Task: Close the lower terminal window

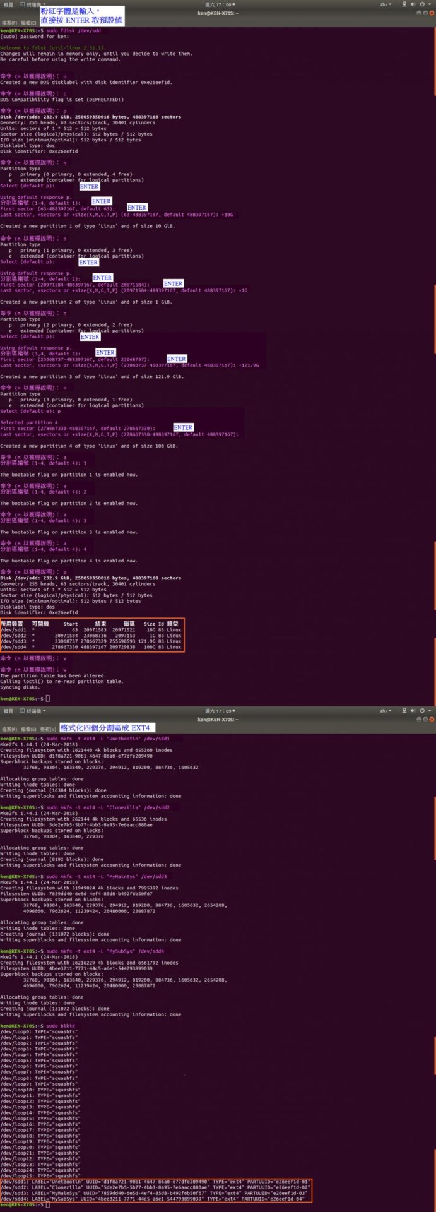Action: coord(432,719)
